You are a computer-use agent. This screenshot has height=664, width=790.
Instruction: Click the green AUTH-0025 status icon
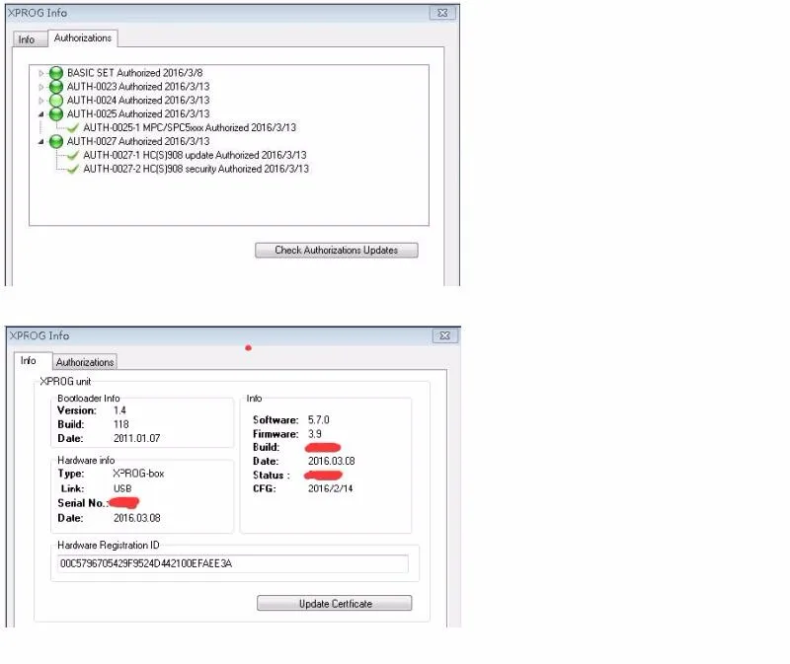[x=56, y=113]
